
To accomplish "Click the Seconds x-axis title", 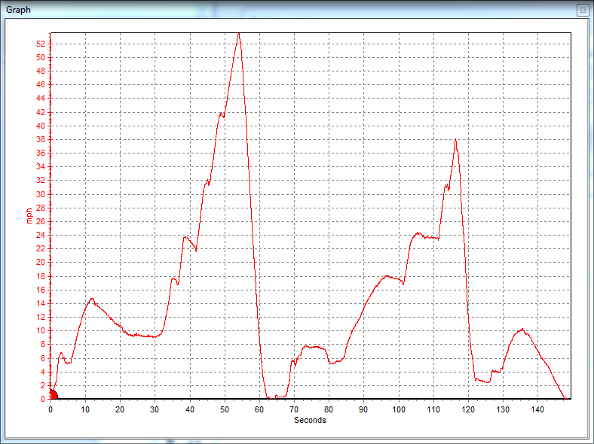I will (310, 420).
